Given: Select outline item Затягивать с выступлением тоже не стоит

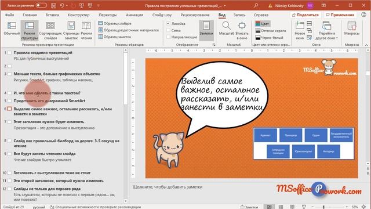Looking at the screenshot, I should point(52,173).
